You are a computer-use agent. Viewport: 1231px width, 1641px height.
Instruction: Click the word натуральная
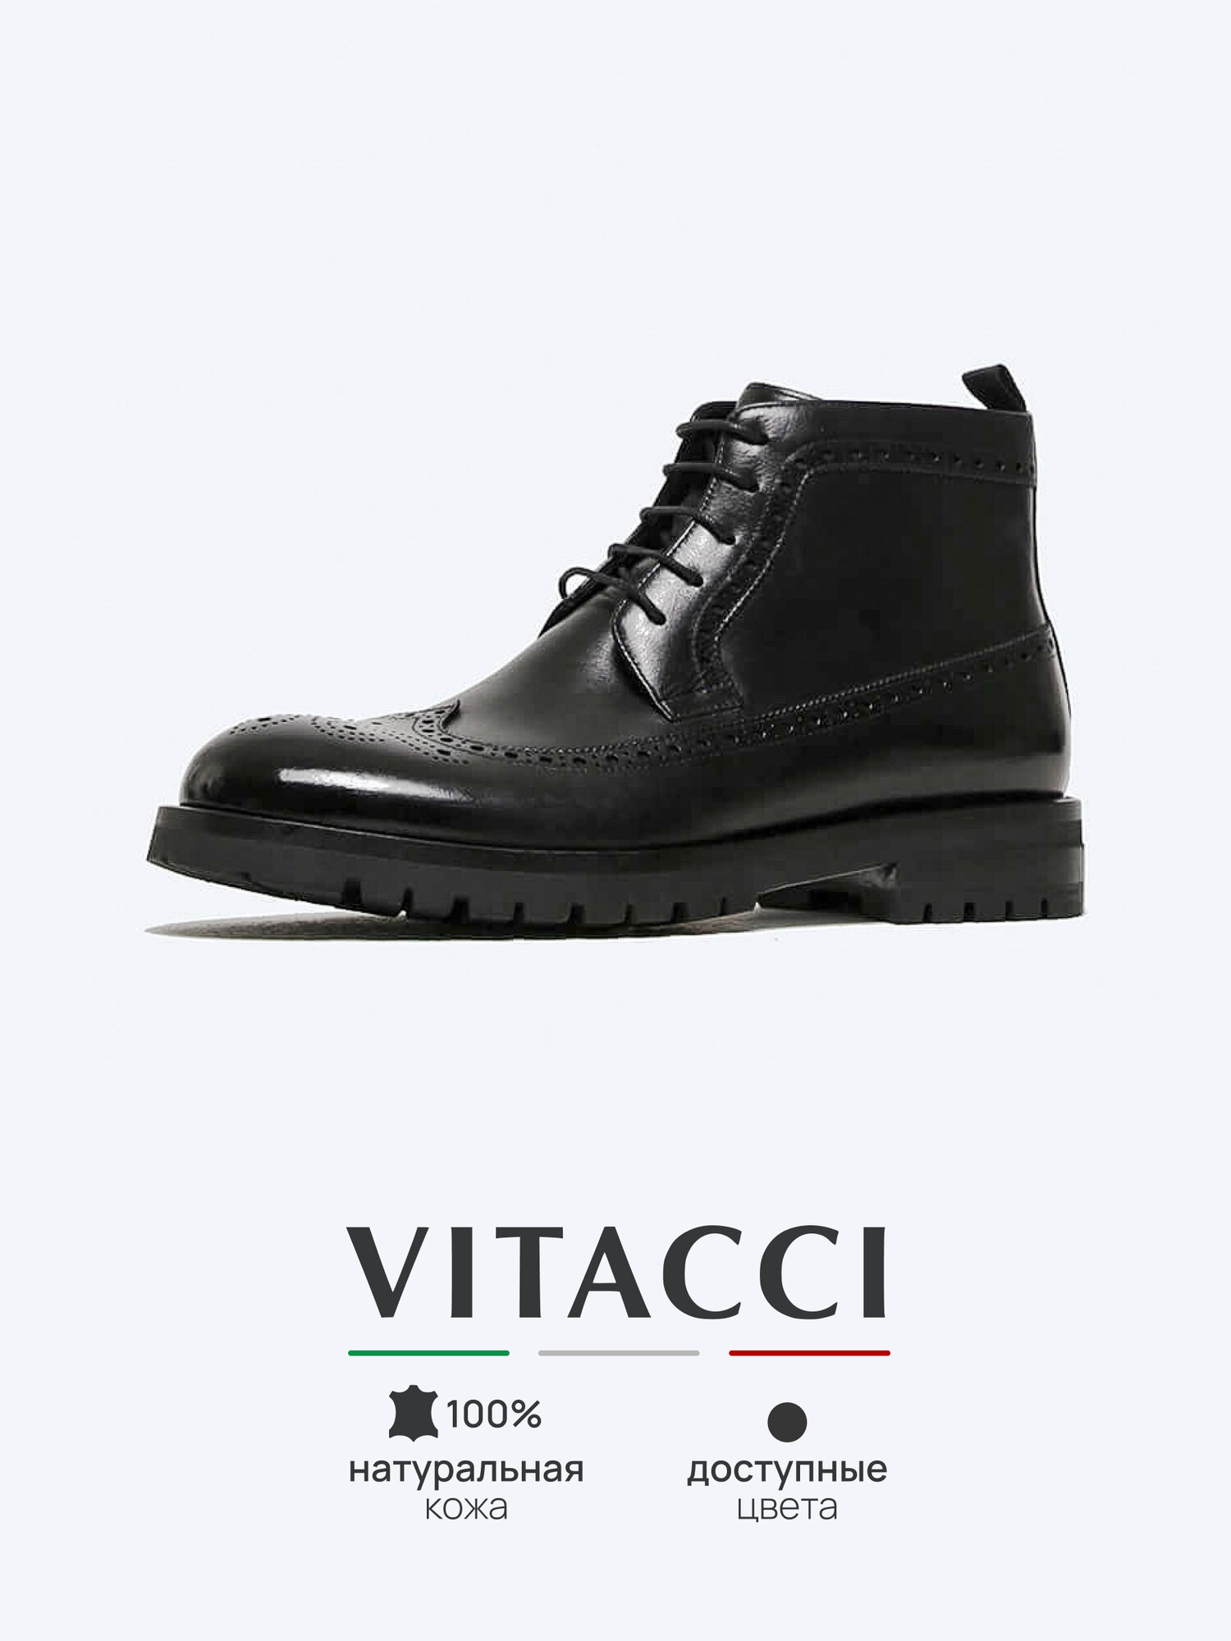coord(466,1470)
